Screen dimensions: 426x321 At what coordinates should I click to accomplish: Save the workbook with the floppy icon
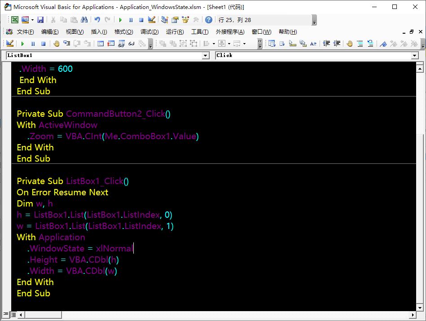pyautogui.click(x=40, y=20)
